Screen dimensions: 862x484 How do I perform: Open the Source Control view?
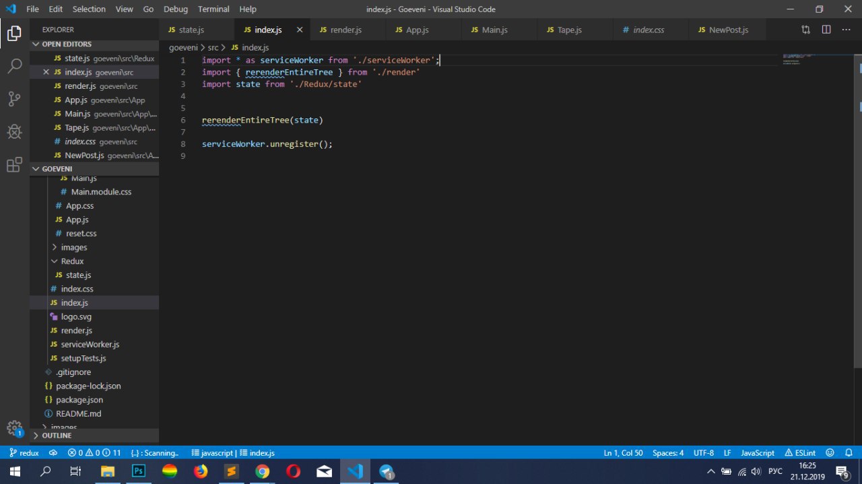14,99
